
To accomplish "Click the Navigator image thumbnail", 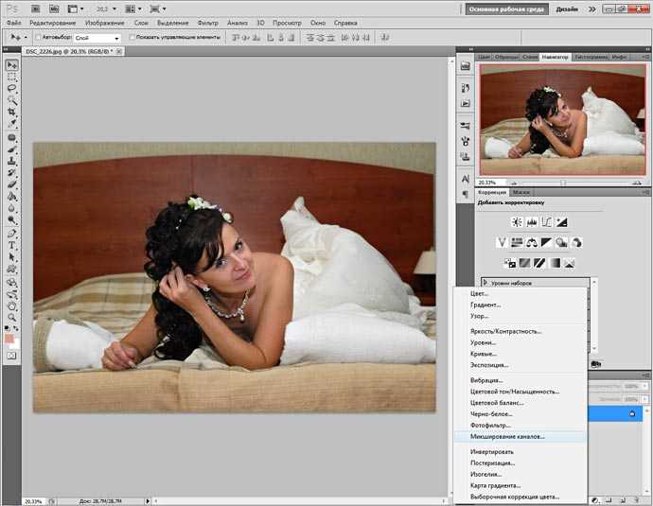I will coord(563,120).
